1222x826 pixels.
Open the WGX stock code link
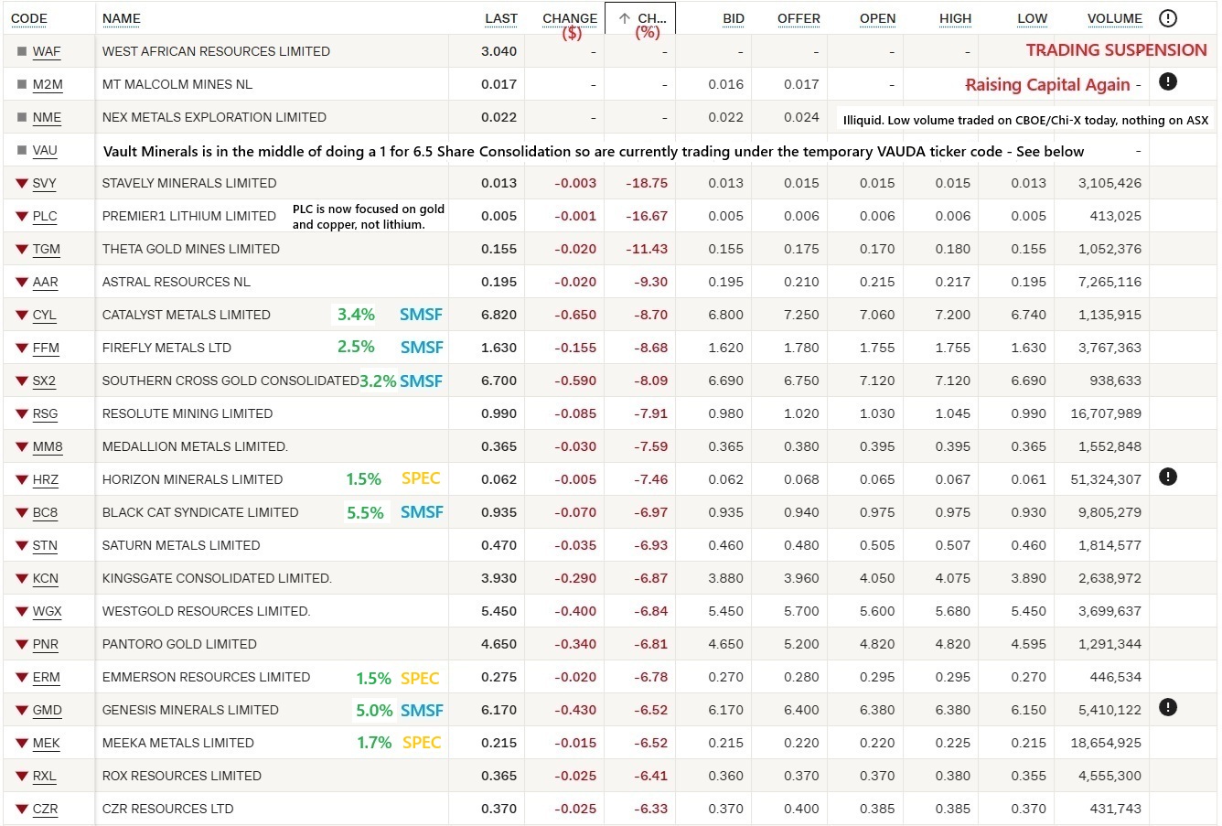pos(47,611)
